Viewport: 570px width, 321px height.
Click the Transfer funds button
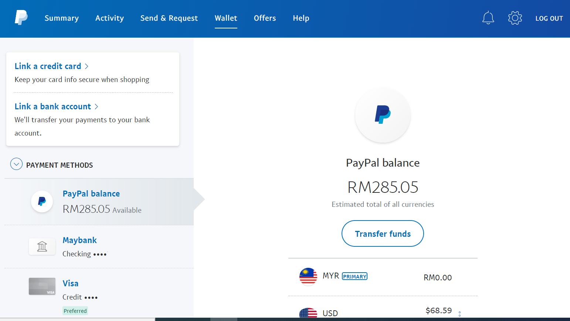(x=383, y=233)
